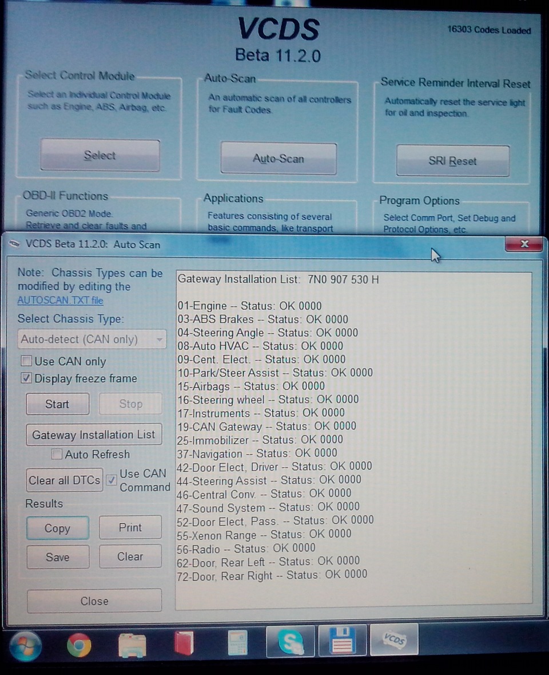This screenshot has height=675, width=549.
Task: Select the 19-CAN Gateway status line
Action: click(x=266, y=426)
